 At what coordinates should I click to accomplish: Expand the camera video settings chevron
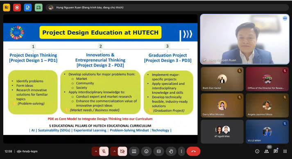point(114,151)
